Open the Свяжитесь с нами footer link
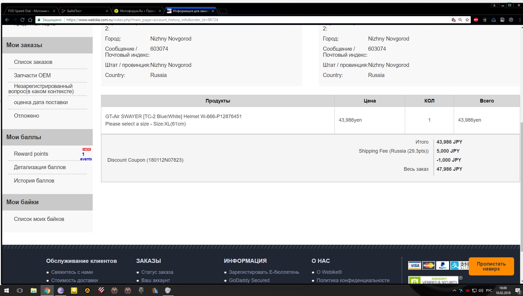 [72, 272]
